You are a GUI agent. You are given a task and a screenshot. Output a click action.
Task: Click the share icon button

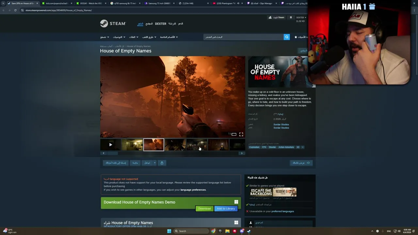162,163
